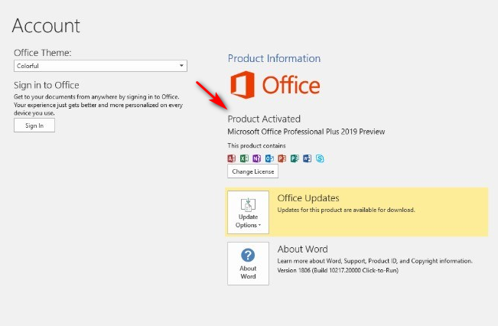498x326 pixels.
Task: Click 'Updates for this product are available' message
Action: coord(346,210)
